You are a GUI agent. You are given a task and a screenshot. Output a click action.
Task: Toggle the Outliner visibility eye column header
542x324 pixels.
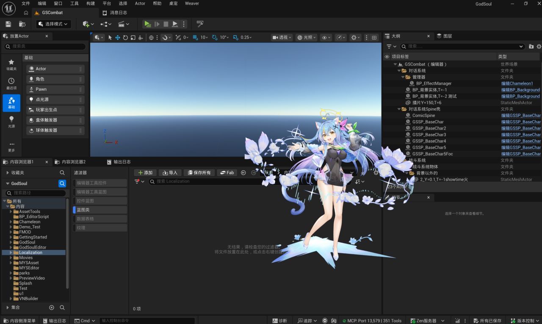click(x=387, y=56)
